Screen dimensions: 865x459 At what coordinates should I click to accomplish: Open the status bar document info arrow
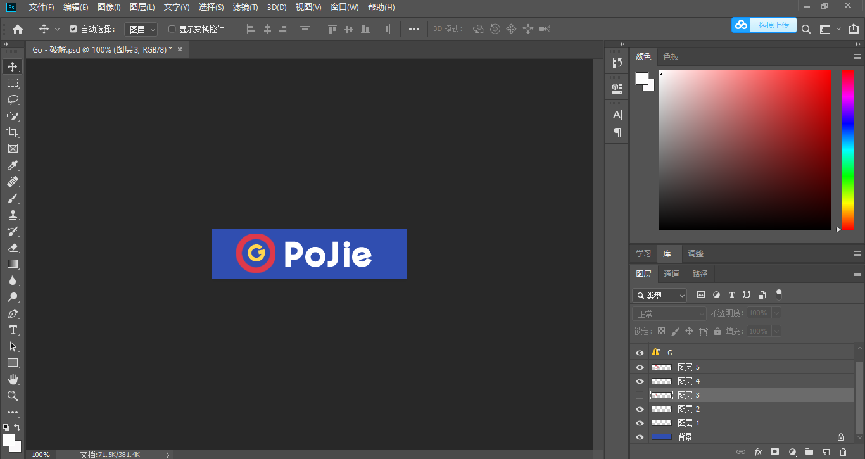167,455
